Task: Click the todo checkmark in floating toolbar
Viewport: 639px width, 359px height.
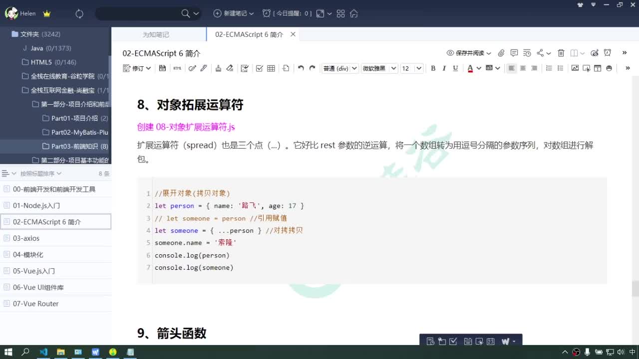Action: point(453,342)
